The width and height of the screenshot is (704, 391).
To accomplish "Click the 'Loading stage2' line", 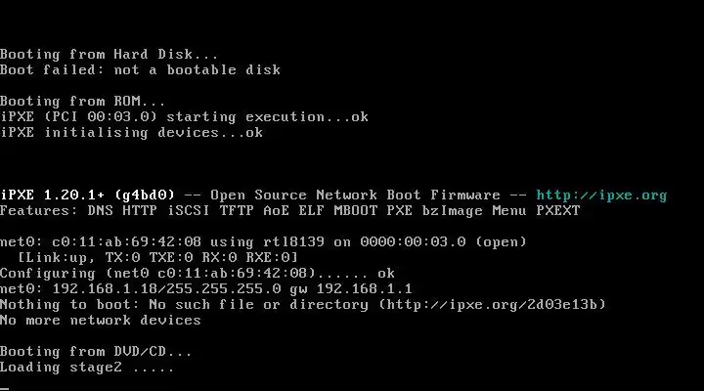I will pos(86,367).
